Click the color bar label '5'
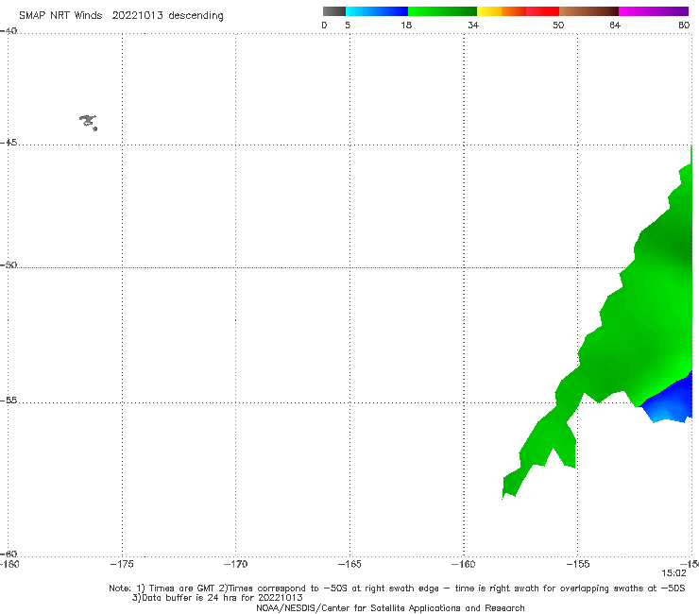Image resolution: width=699 pixels, height=614 pixels. point(348,25)
